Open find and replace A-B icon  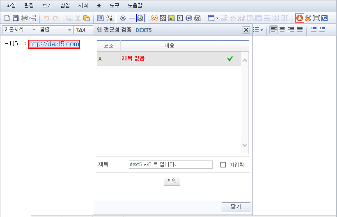[110, 18]
